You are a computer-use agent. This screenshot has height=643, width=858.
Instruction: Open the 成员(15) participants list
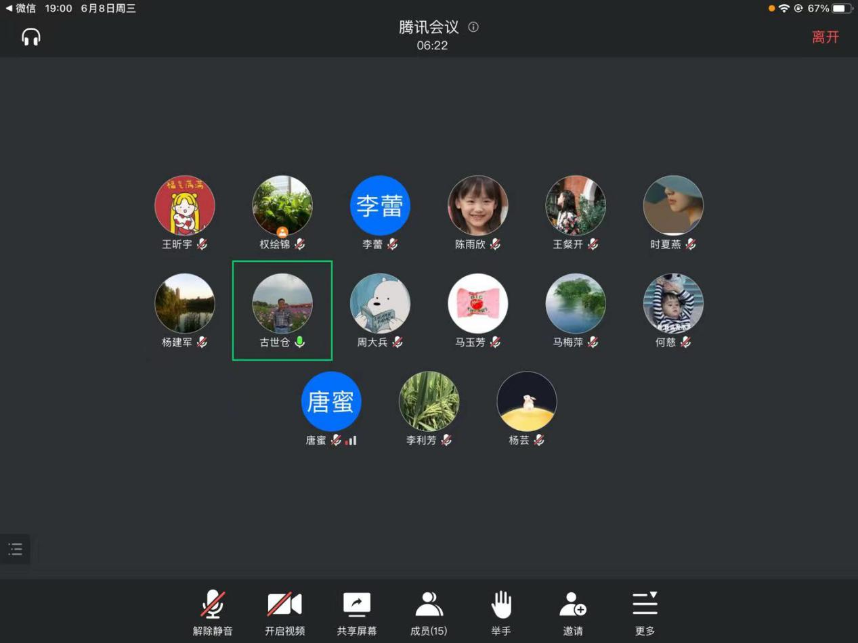click(x=429, y=613)
